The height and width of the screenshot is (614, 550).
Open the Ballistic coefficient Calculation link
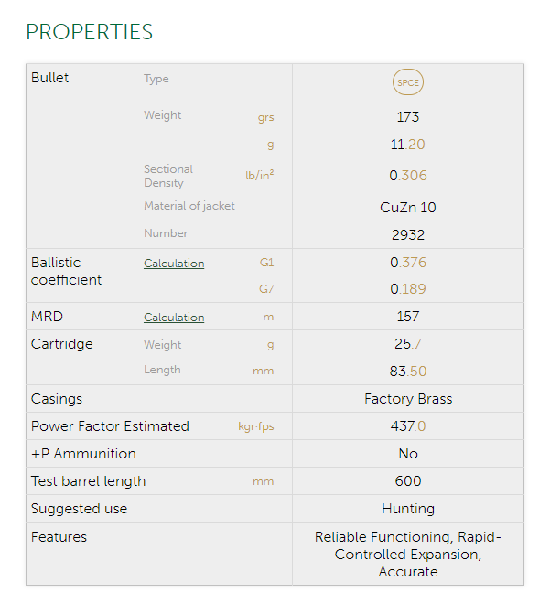click(x=174, y=264)
